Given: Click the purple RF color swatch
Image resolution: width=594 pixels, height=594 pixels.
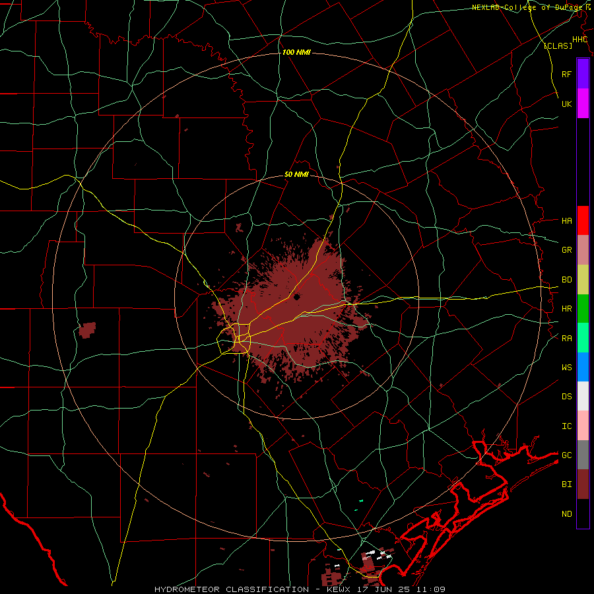Looking at the screenshot, I should point(583,74).
